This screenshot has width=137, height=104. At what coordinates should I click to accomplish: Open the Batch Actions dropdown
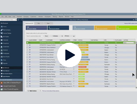34,91
